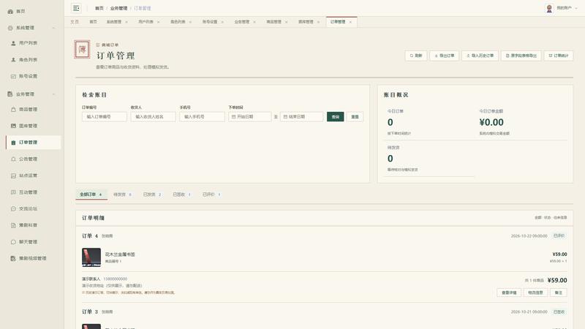
Task: Click the 站点运营 sidebar icon
Action: point(13,175)
